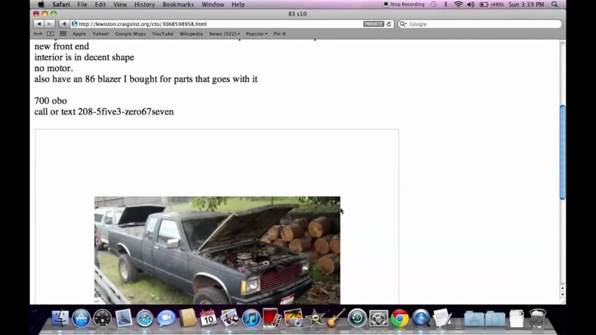
Task: Click the clock Sun 3:39 PM
Action: 526,5
